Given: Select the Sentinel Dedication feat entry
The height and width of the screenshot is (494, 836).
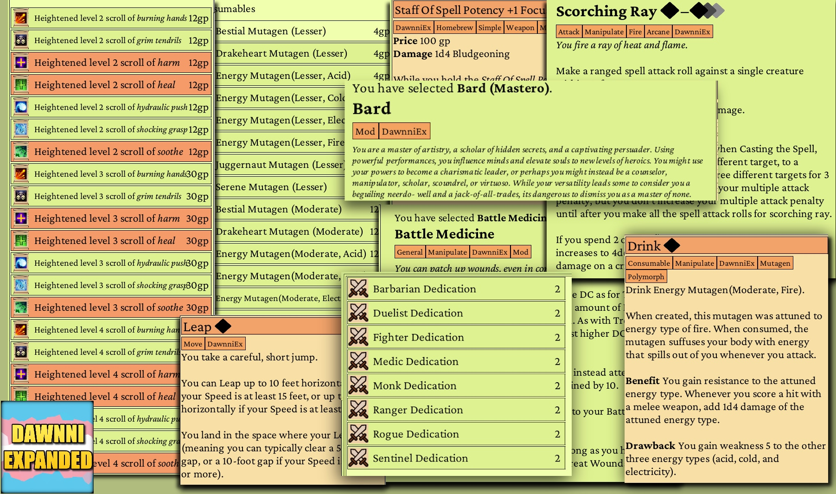Looking at the screenshot, I should click(456, 458).
